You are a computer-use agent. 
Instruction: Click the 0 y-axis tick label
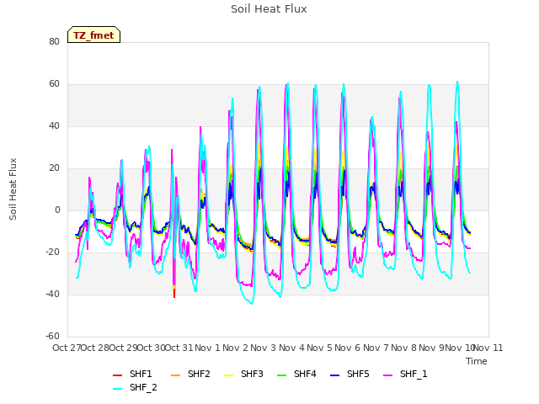[x=57, y=210]
